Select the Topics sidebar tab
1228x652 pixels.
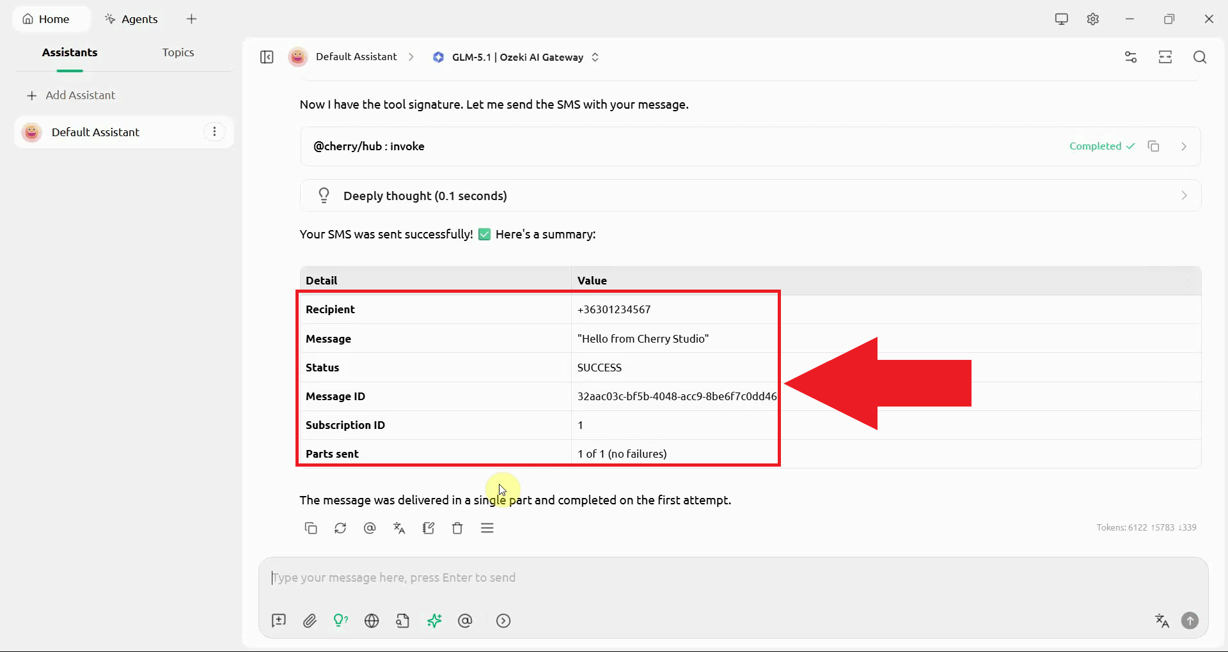178,52
